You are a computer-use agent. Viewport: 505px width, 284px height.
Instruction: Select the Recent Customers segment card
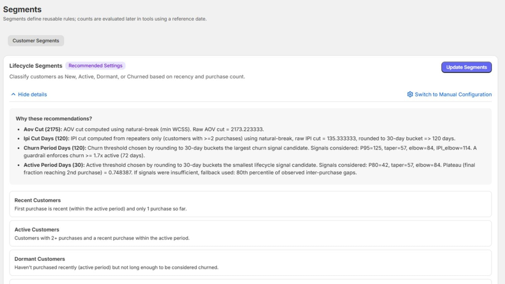(x=250, y=204)
